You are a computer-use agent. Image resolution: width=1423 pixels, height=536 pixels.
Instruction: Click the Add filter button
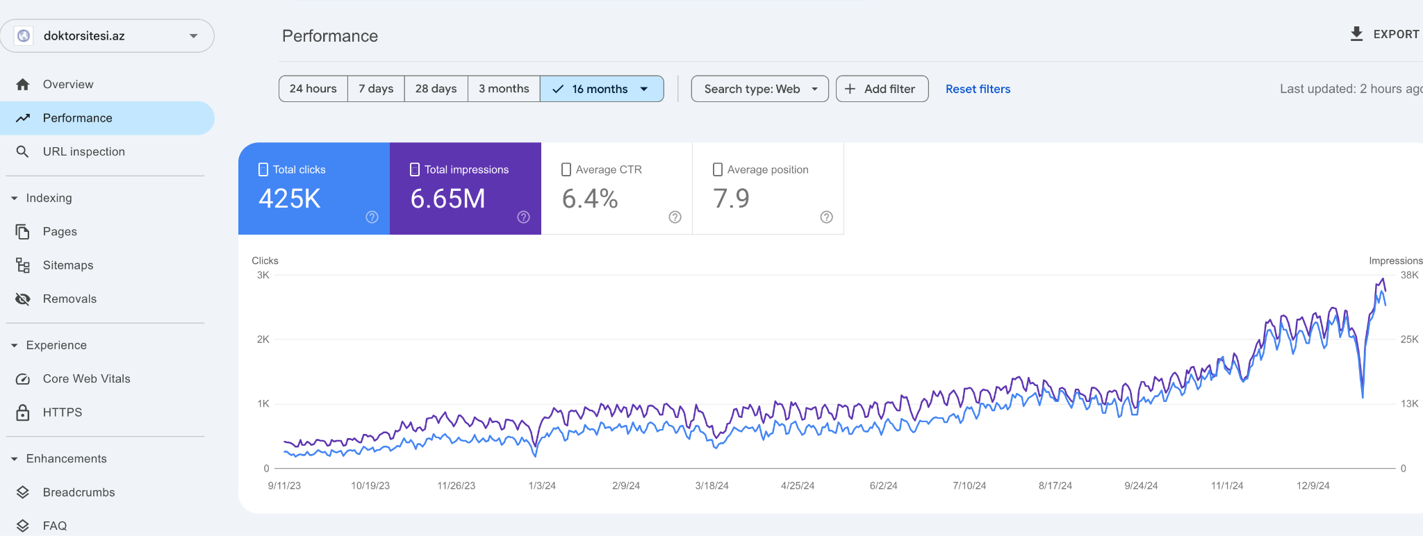(x=882, y=89)
